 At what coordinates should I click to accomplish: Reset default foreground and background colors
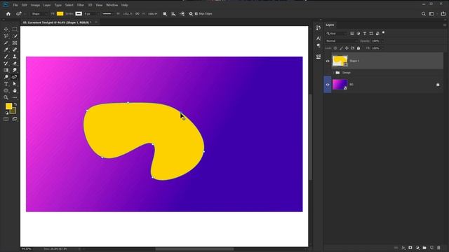tap(7, 113)
